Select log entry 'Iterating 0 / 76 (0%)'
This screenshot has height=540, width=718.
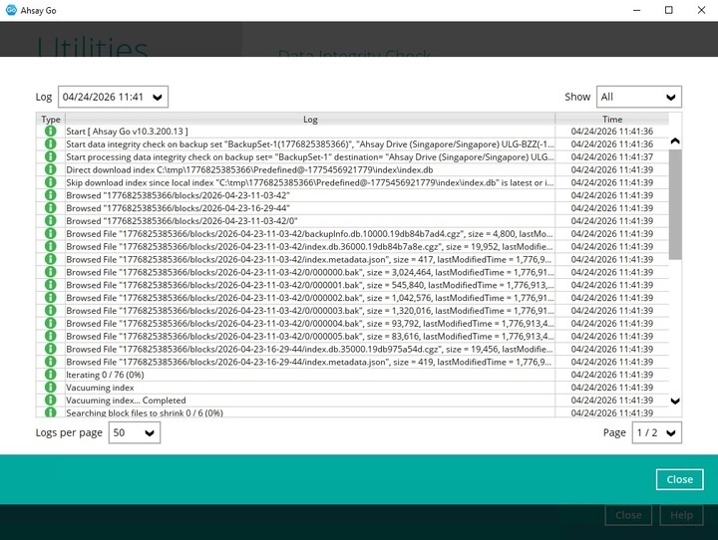[105, 375]
